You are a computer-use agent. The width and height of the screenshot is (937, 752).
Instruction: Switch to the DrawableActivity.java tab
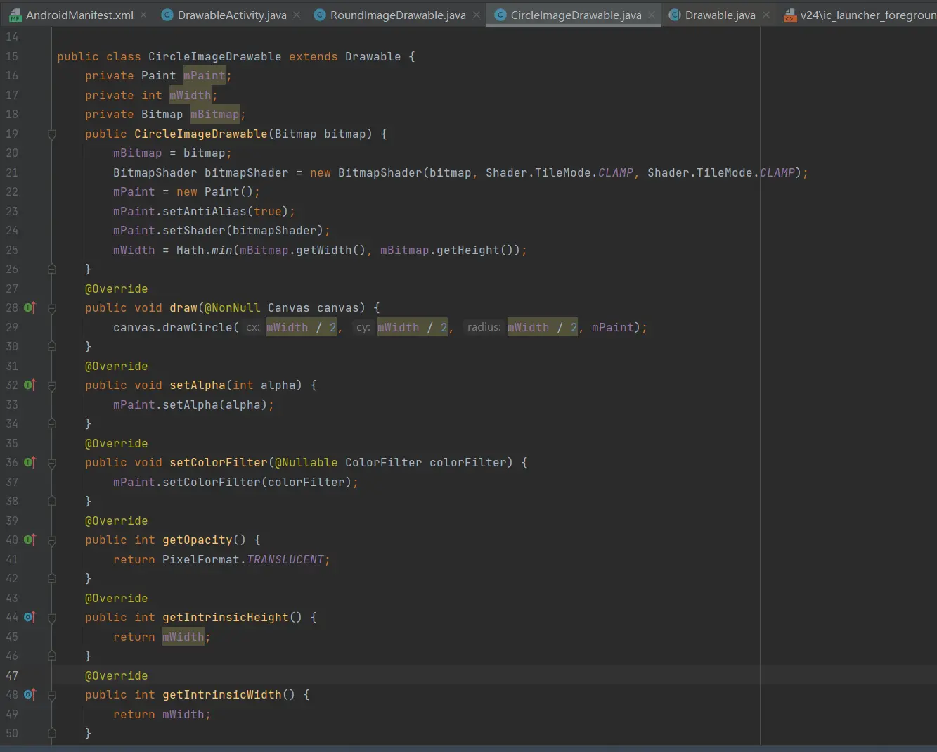[231, 15]
